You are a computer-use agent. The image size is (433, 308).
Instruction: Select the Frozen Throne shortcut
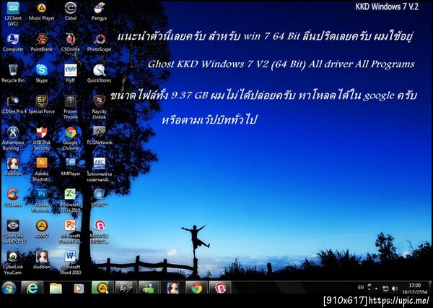pos(71,108)
